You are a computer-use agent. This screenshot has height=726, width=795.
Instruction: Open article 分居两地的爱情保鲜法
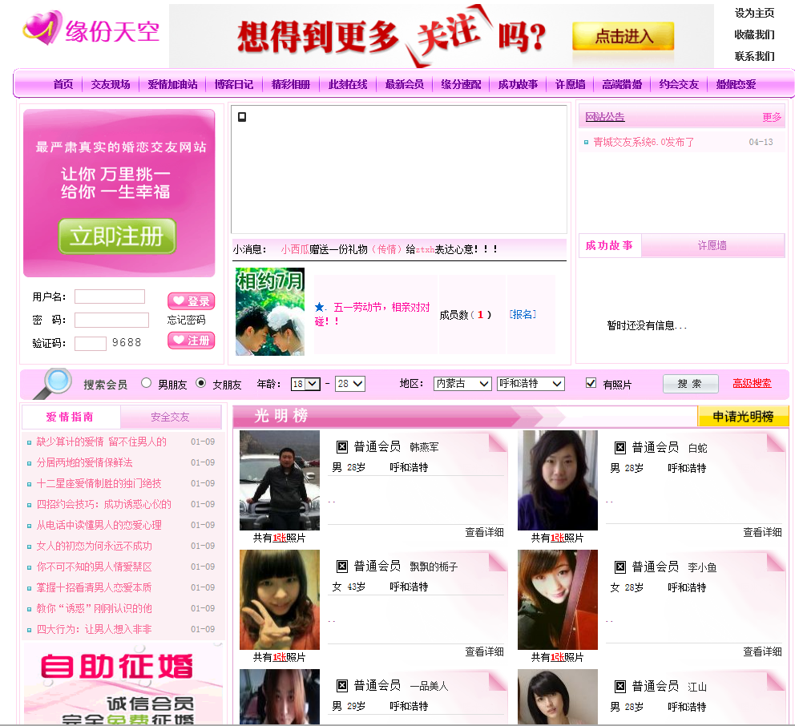85,462
